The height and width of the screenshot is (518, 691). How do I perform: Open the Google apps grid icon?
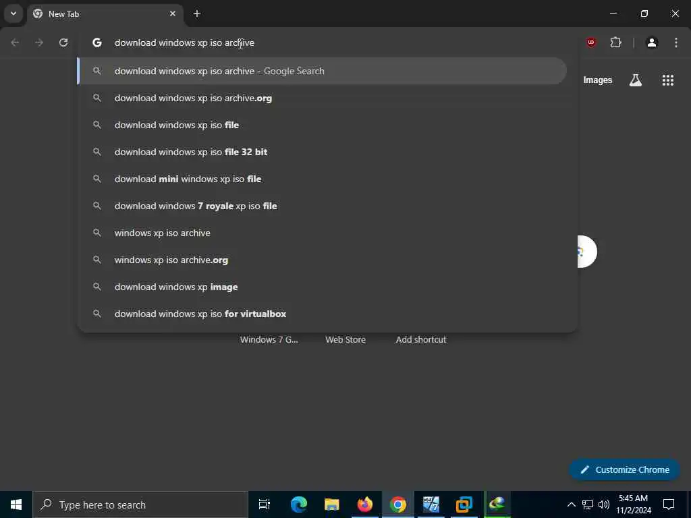point(667,80)
